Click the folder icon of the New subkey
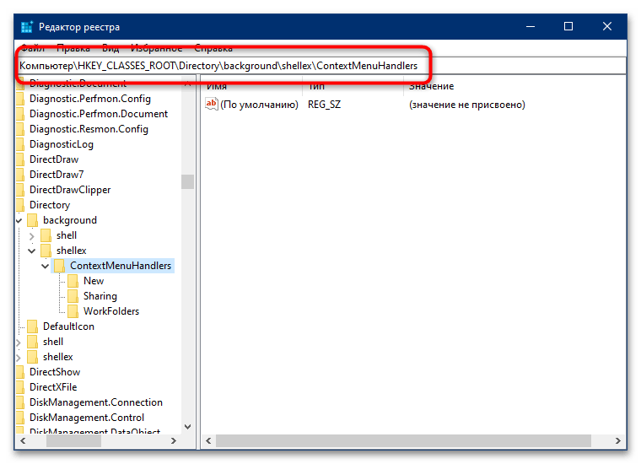Screen dimensions: 641x464 click(73, 281)
